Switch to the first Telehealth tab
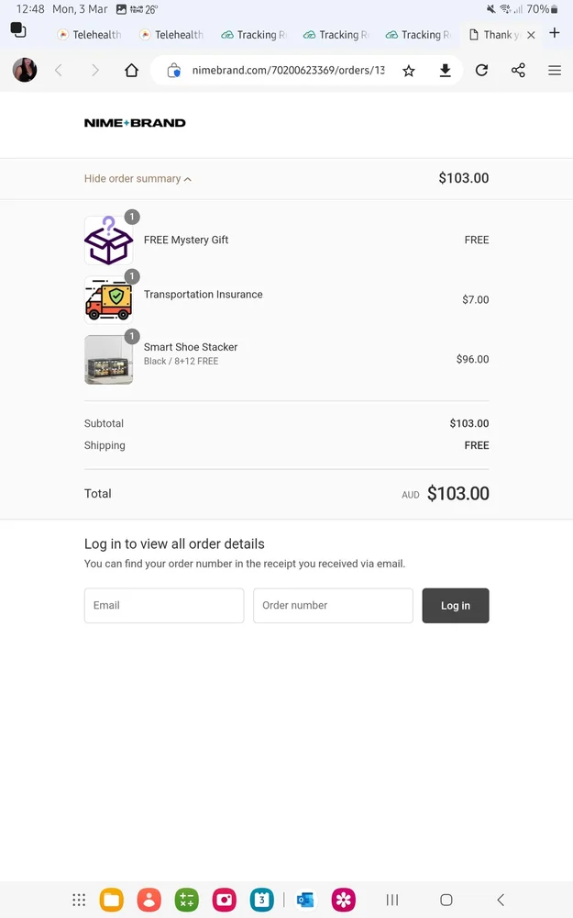Viewport: 573px width, 918px height. [90, 35]
